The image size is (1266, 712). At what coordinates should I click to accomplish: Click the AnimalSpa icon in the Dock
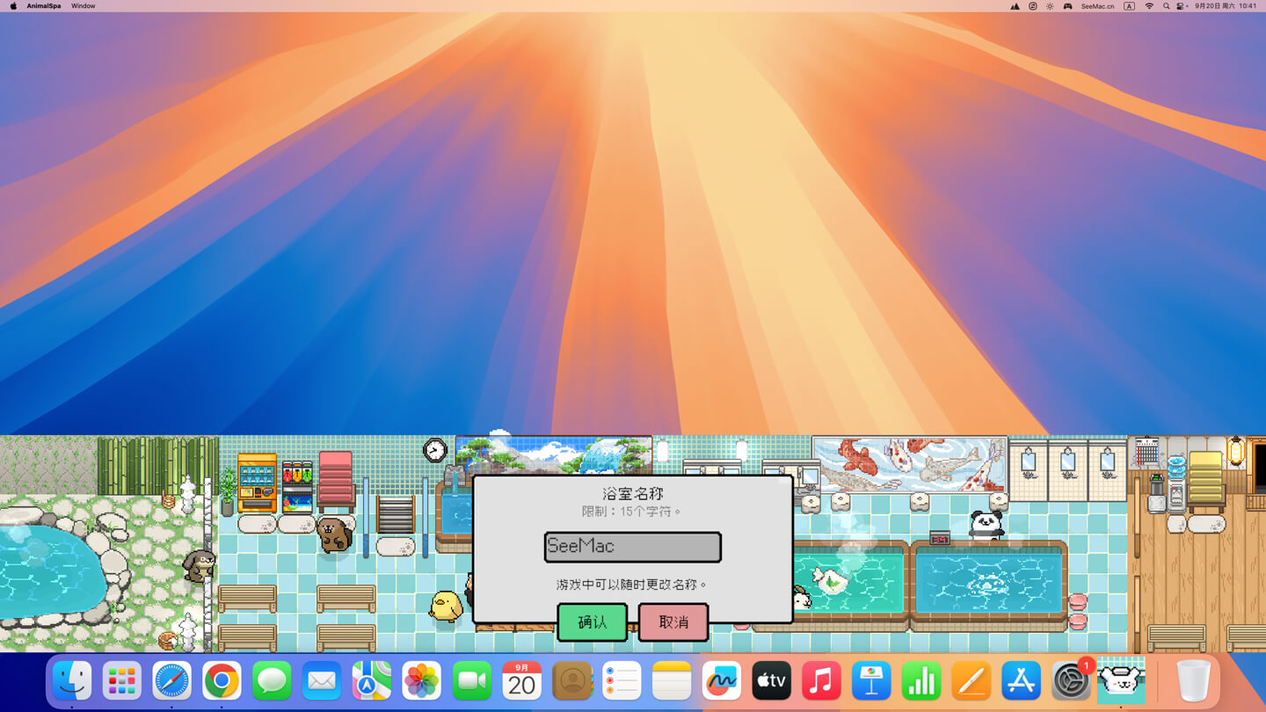1120,681
